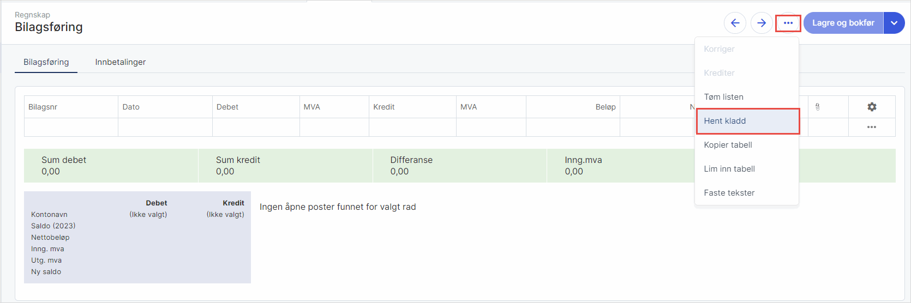Click the attachment paperclip column icon

tap(818, 107)
